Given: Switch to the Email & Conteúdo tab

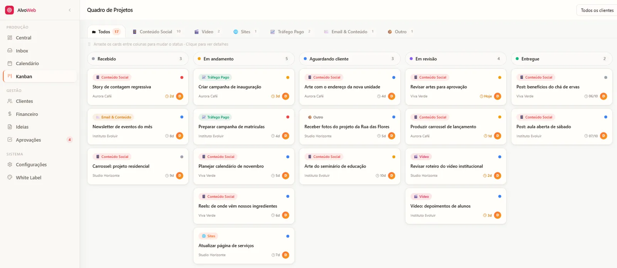Looking at the screenshot, I should tap(349, 32).
